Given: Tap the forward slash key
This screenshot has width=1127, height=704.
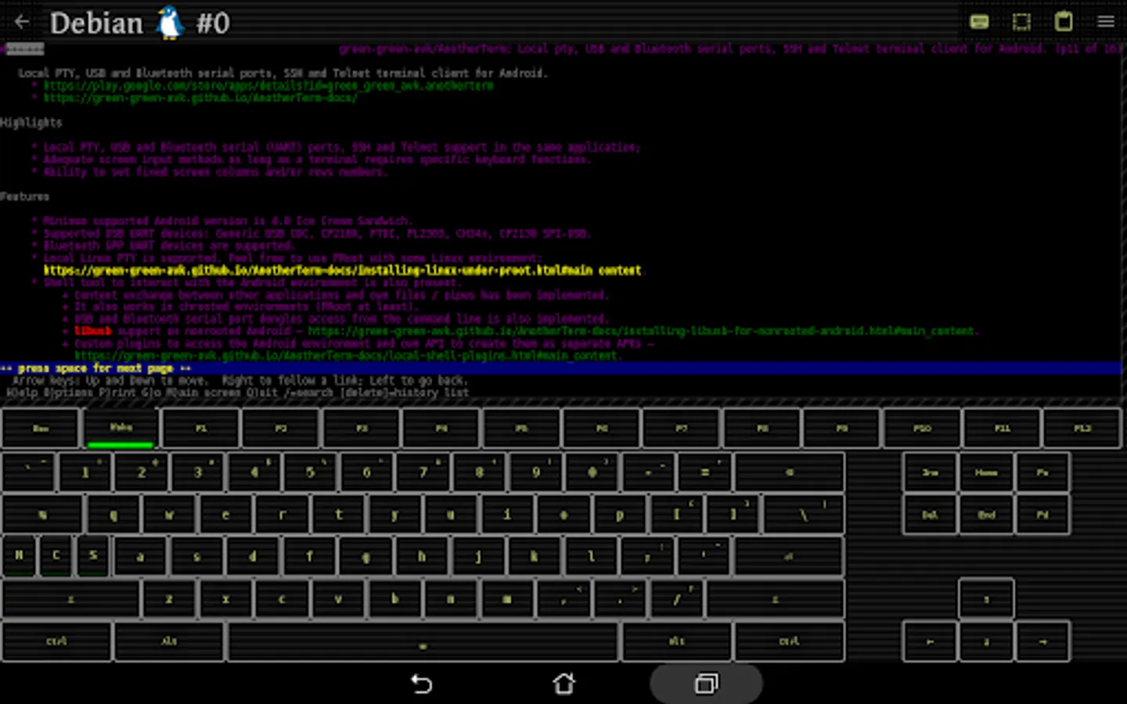Looking at the screenshot, I should [x=676, y=599].
